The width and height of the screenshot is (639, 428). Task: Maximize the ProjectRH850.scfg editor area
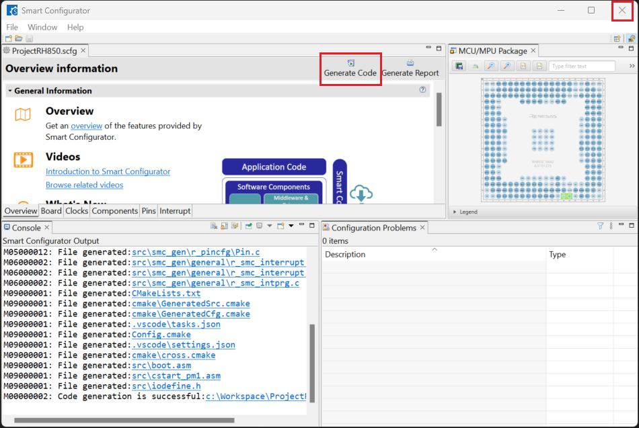pyautogui.click(x=439, y=48)
